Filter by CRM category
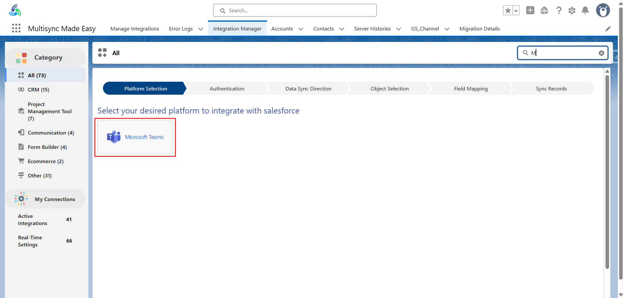 [38, 89]
